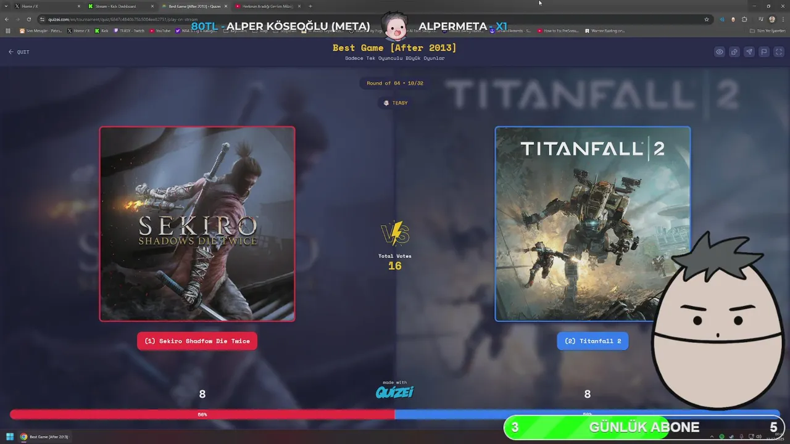Open the How to Fix PreSonus bookmark
Viewport: 790px width, 444px height.
[559, 30]
